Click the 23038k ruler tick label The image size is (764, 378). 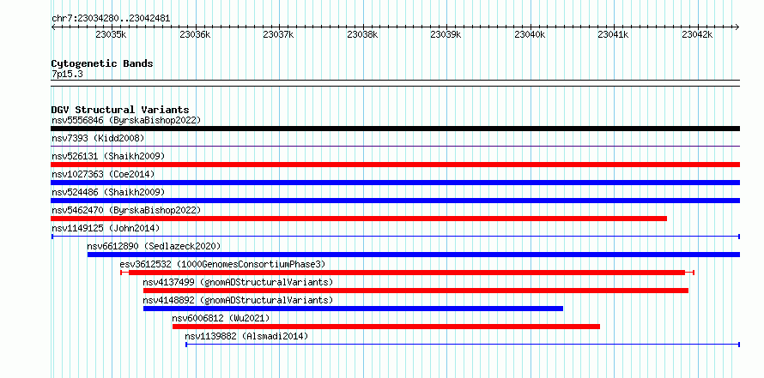tap(362, 34)
